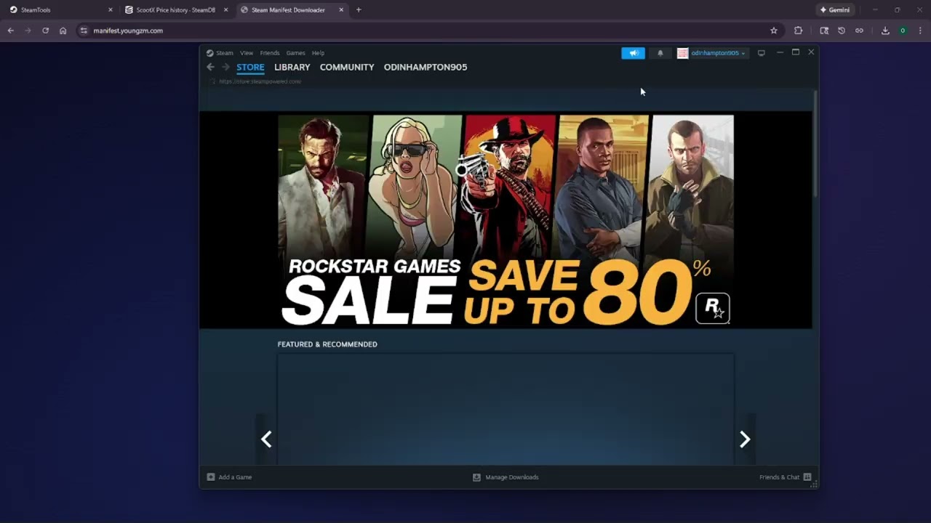
Task: Click the browser forward arrow
Action: click(28, 31)
